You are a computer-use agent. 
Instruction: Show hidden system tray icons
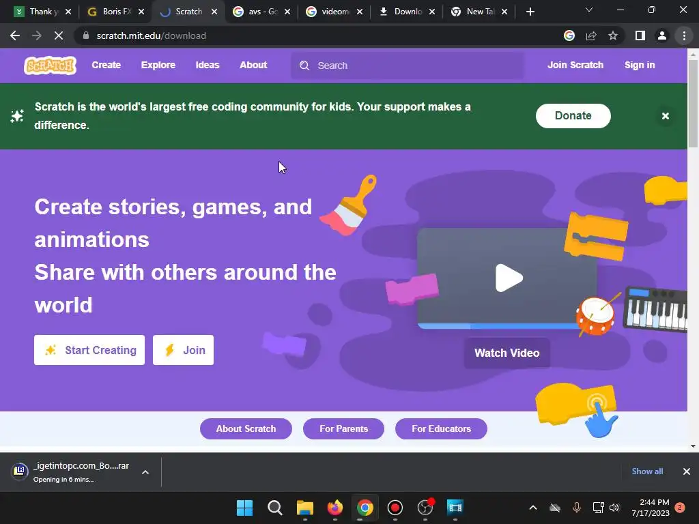[532, 508]
